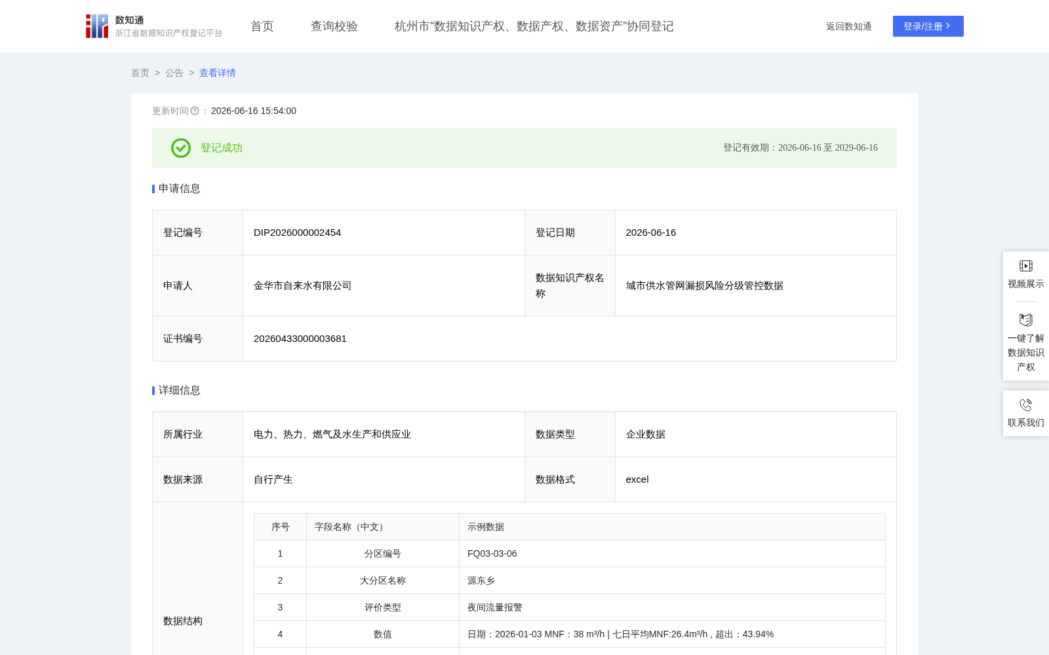The image size is (1049, 655).
Task: Click the 数知通 platform title text
Action: pyautogui.click(x=130, y=20)
